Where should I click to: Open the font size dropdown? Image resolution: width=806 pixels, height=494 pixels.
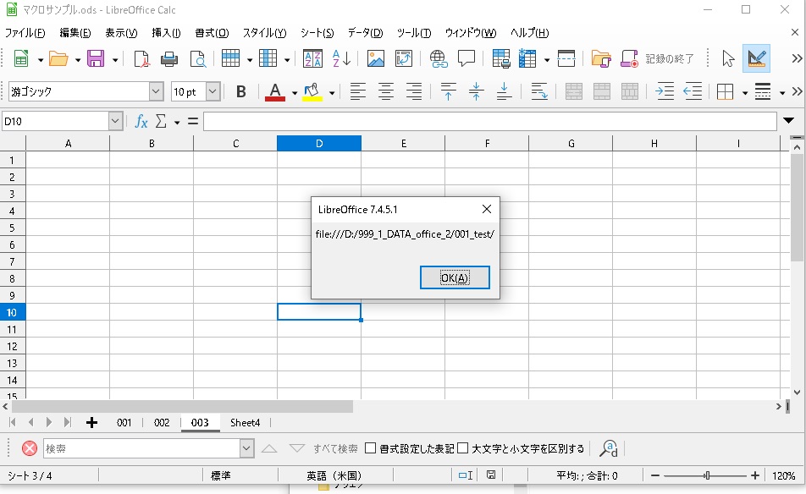tap(213, 92)
